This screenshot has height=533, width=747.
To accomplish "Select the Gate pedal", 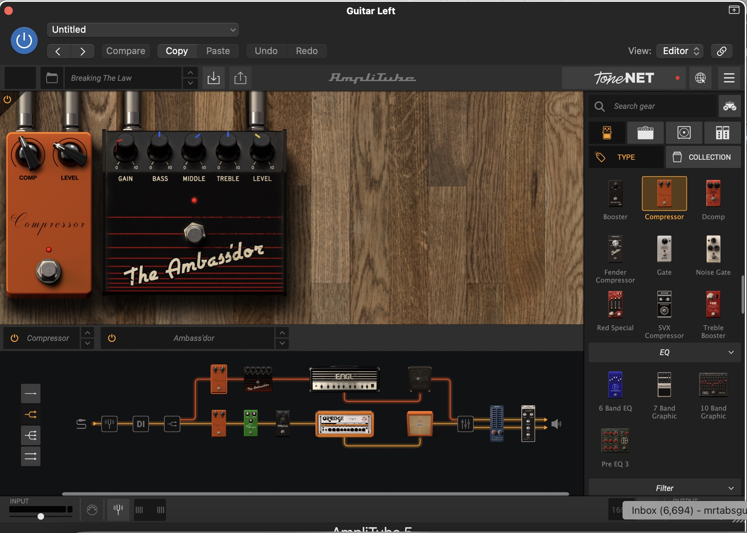I will 664,249.
